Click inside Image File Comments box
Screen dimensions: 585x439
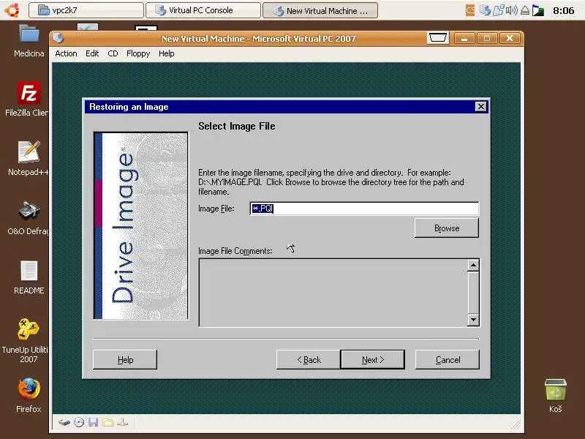point(333,293)
